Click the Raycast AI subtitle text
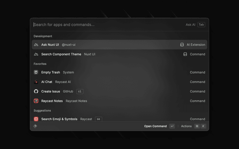239x149 pixels. pos(63,82)
